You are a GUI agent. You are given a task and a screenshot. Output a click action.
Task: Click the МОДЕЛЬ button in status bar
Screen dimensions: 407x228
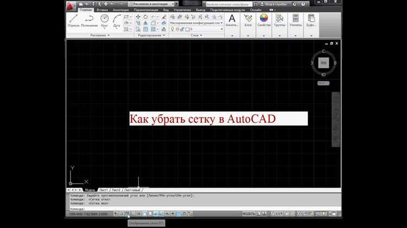tap(249, 214)
